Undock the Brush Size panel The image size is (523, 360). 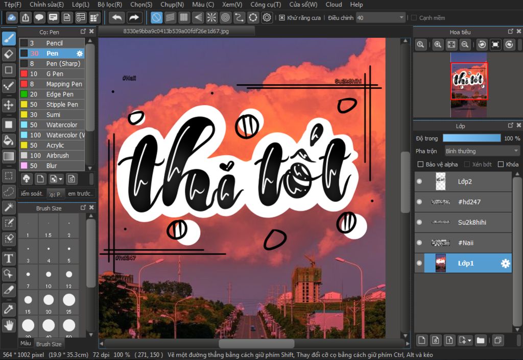tap(83, 208)
